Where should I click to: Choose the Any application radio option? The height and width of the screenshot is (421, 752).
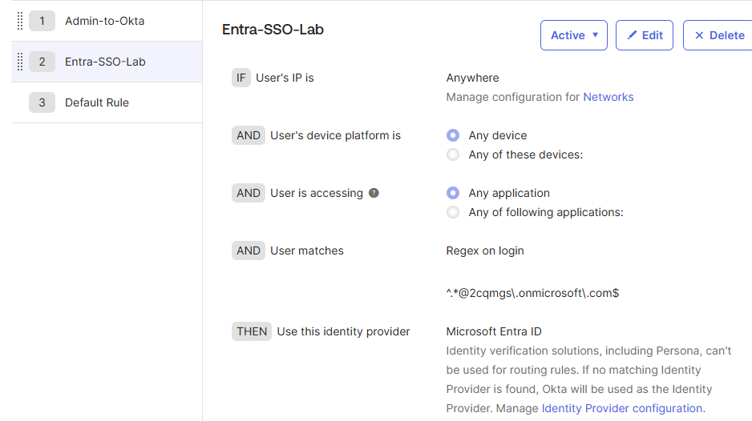[x=453, y=193]
